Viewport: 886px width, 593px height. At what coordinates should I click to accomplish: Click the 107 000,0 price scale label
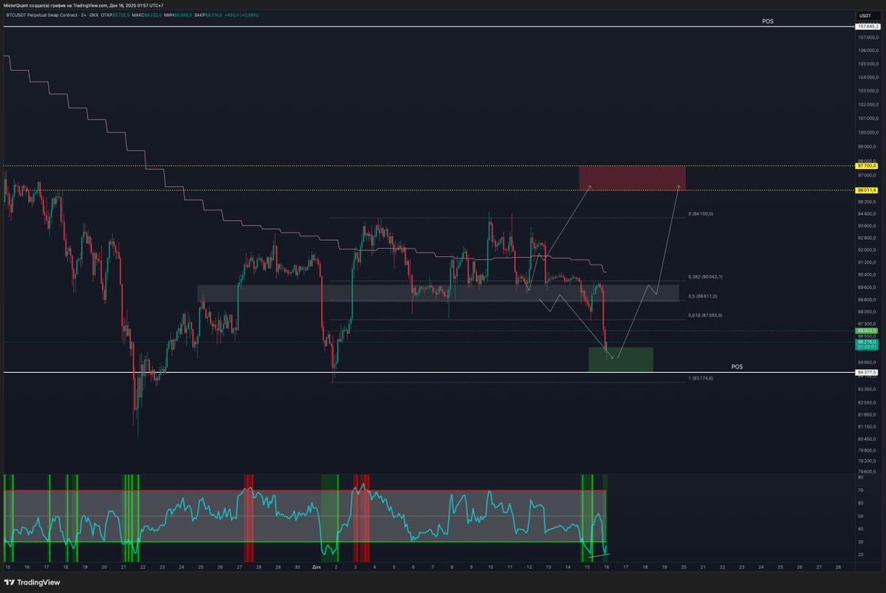pos(868,37)
